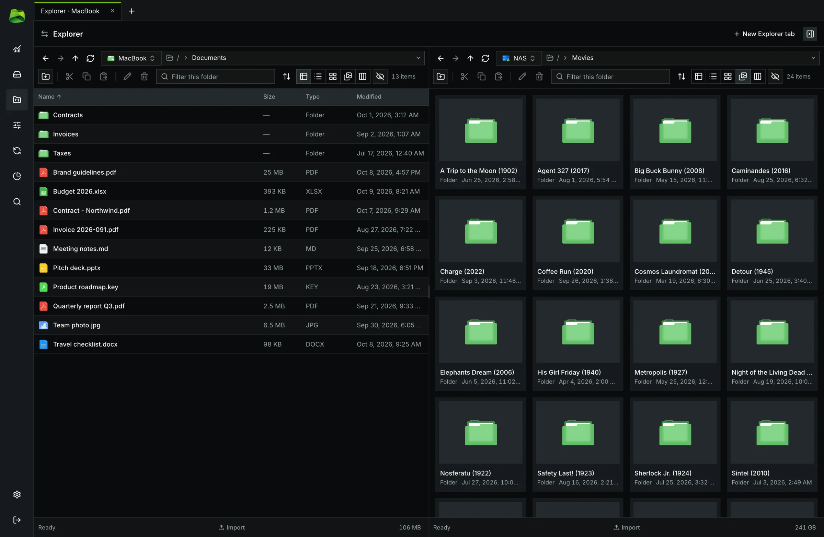Open the analytics chart sidebar icon
Viewport: 824px width, 537px height.
16,49
